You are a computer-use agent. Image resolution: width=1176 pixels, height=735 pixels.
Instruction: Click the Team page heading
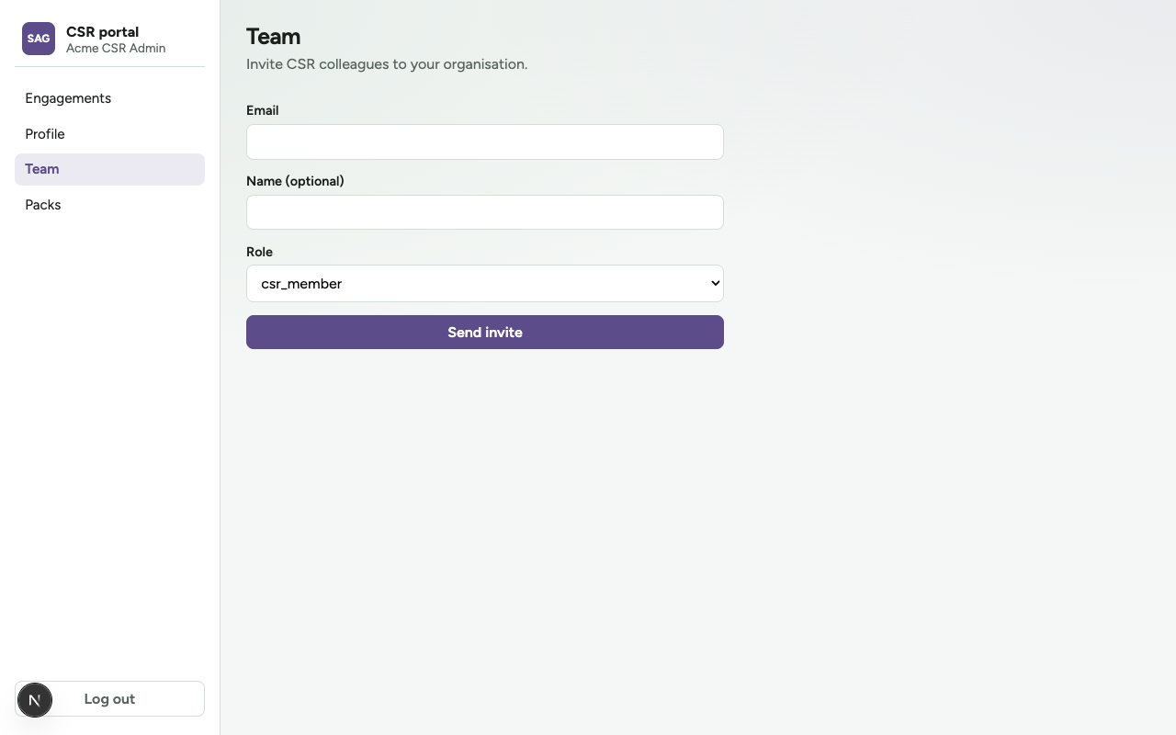click(273, 37)
